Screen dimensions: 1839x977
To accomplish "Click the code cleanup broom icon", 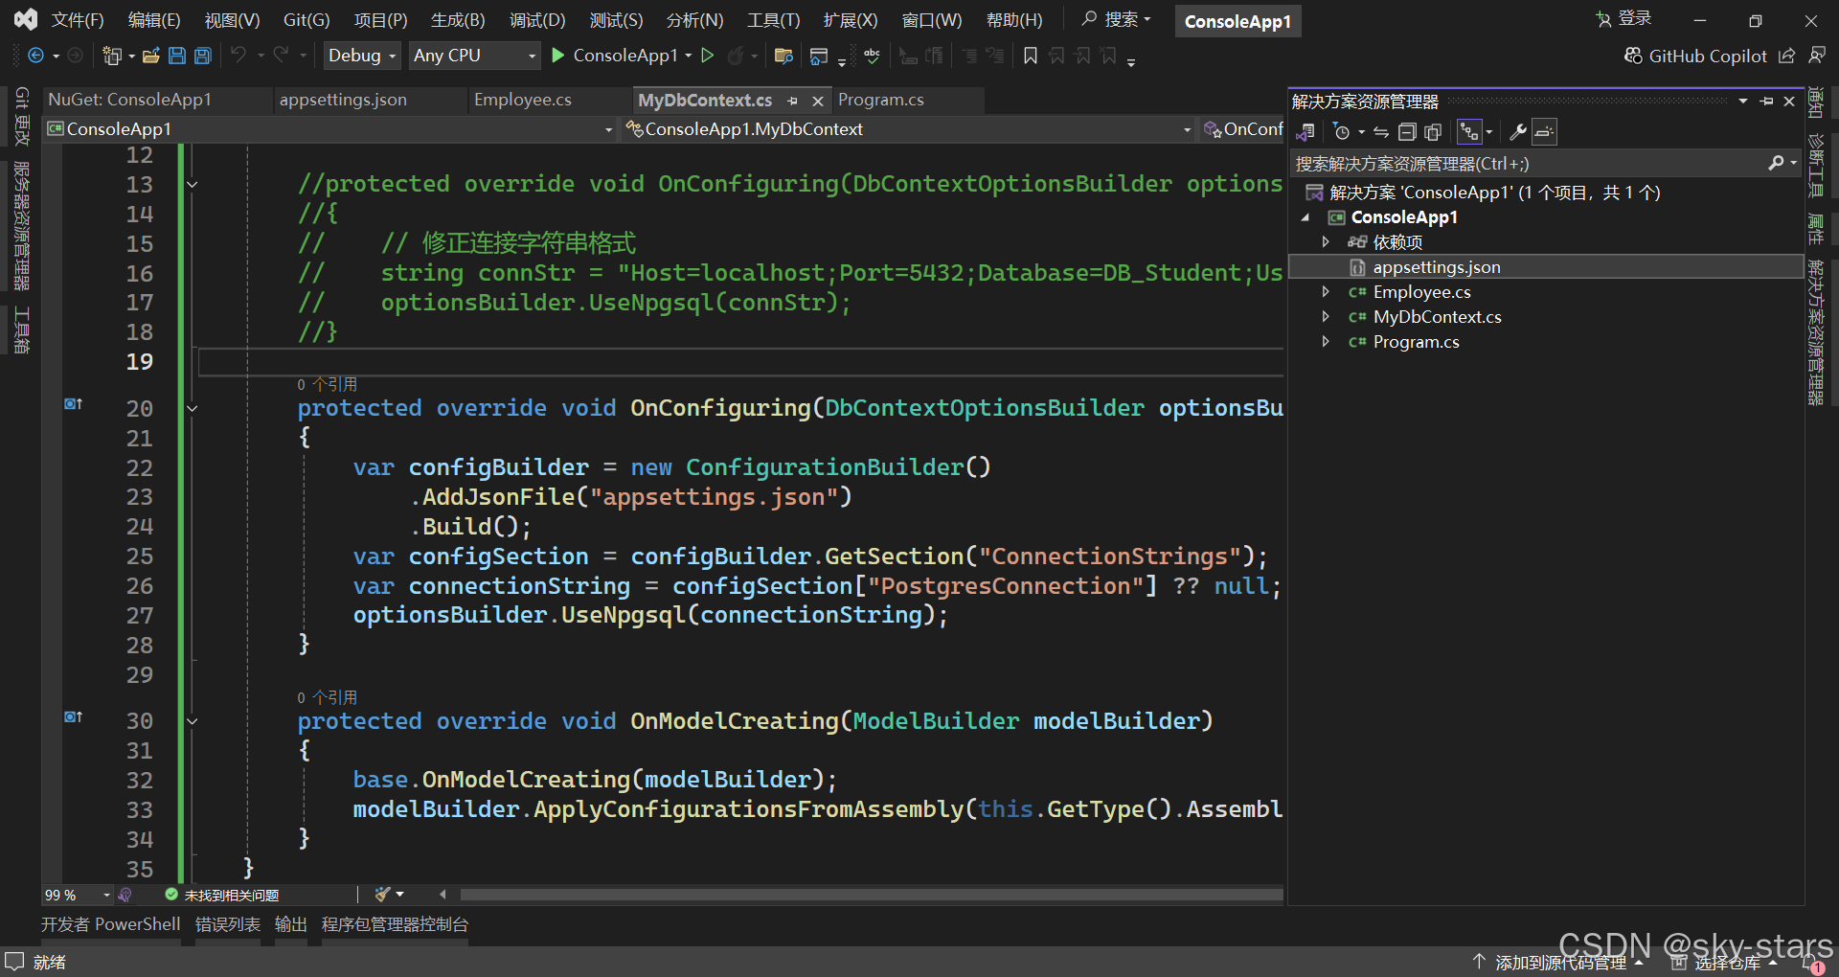I will pos(383,895).
